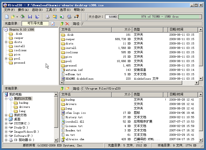206x150 pixels.
Task: Click the Ubuntu 9.10 i386 disc icon
Action: [6, 29]
